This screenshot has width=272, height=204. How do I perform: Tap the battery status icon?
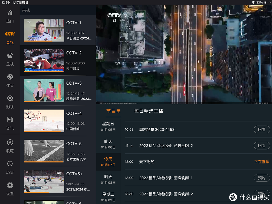click(267, 3)
